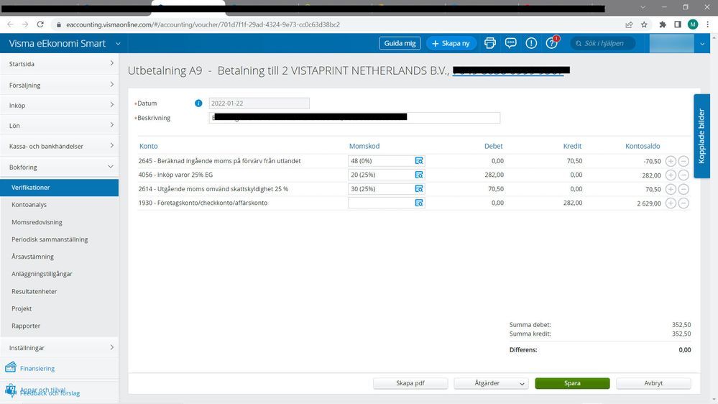Open Momsredovisning page
This screenshot has height=404, width=718.
[x=37, y=222]
